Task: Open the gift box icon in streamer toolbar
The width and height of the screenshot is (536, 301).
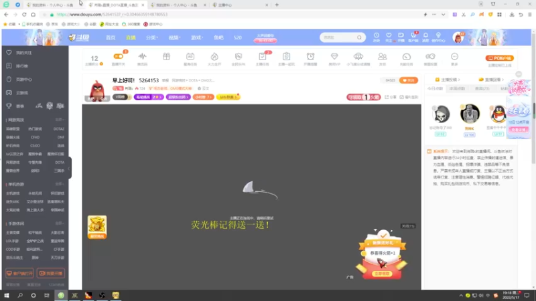Action: 166,56
